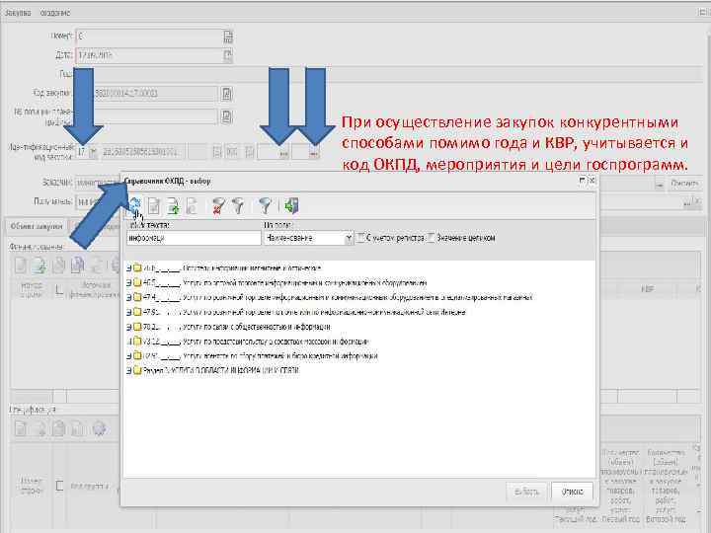Screen dimensions: 711x533
Task: Click the second icon in the Финансирование toolbar
Action: [x=39, y=266]
